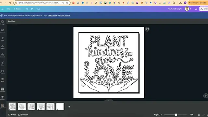Screen dimensions: 208x117
Task: Open the Magic assistant sparkle button
Action: point(206,96)
